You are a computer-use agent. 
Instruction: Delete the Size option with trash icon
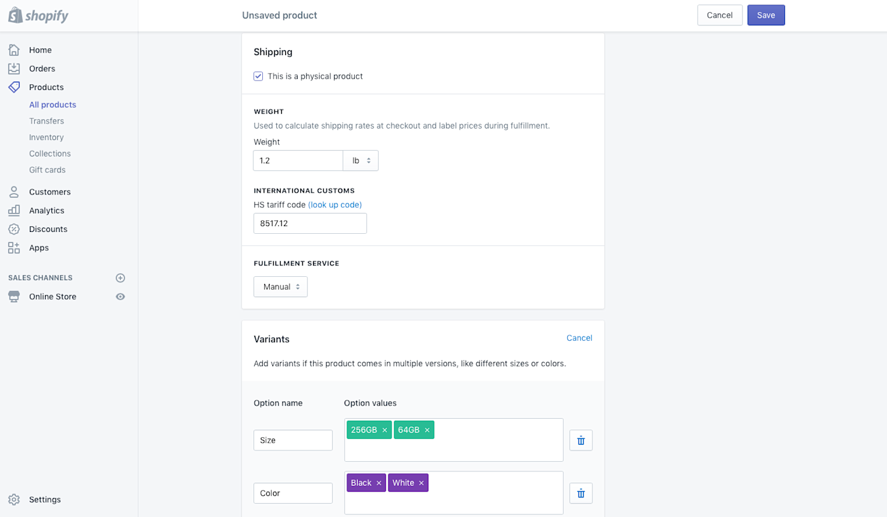[581, 440]
